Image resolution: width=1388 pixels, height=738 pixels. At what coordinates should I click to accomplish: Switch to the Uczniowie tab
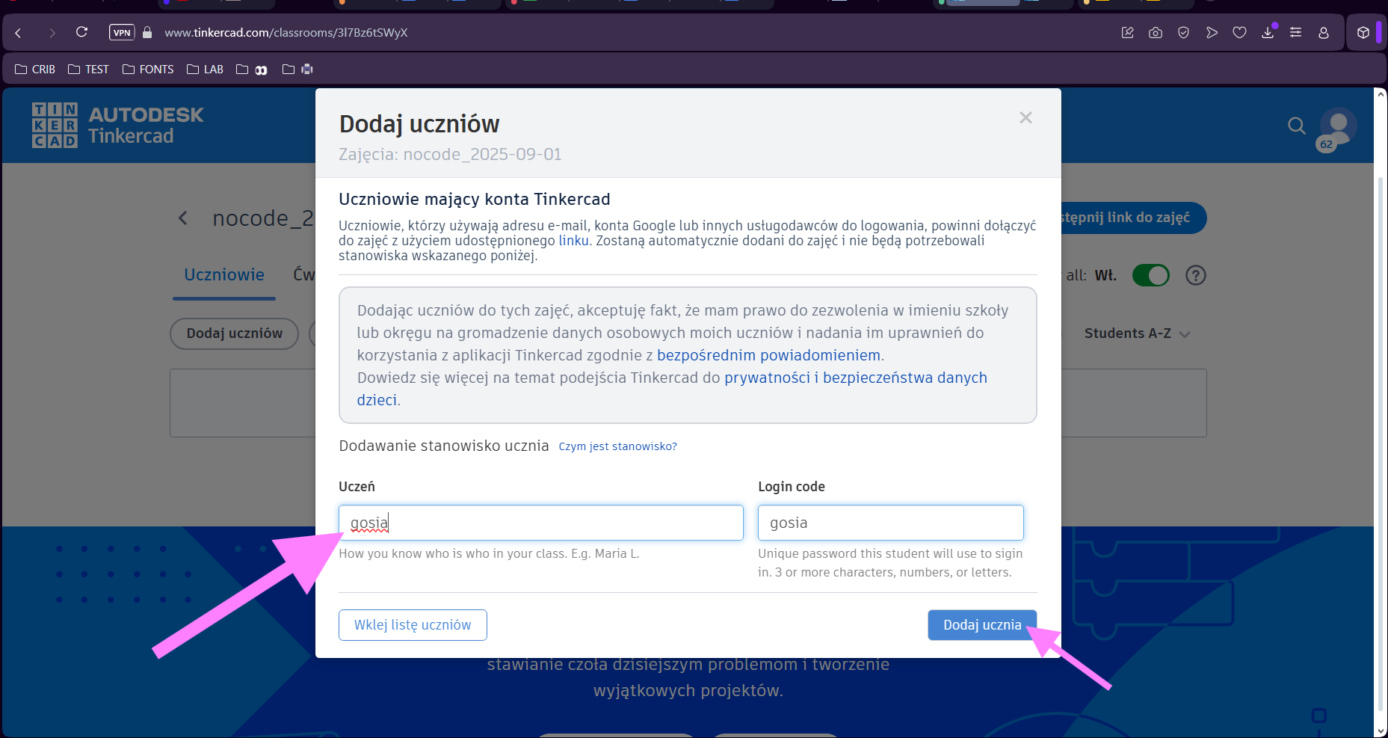[x=223, y=275]
